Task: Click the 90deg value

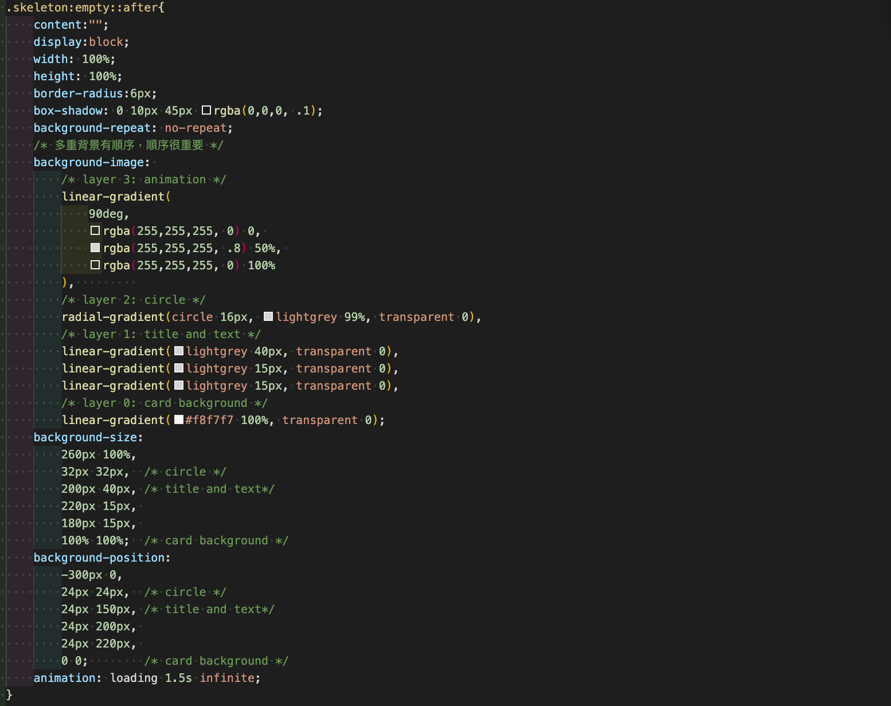Action: (106, 214)
